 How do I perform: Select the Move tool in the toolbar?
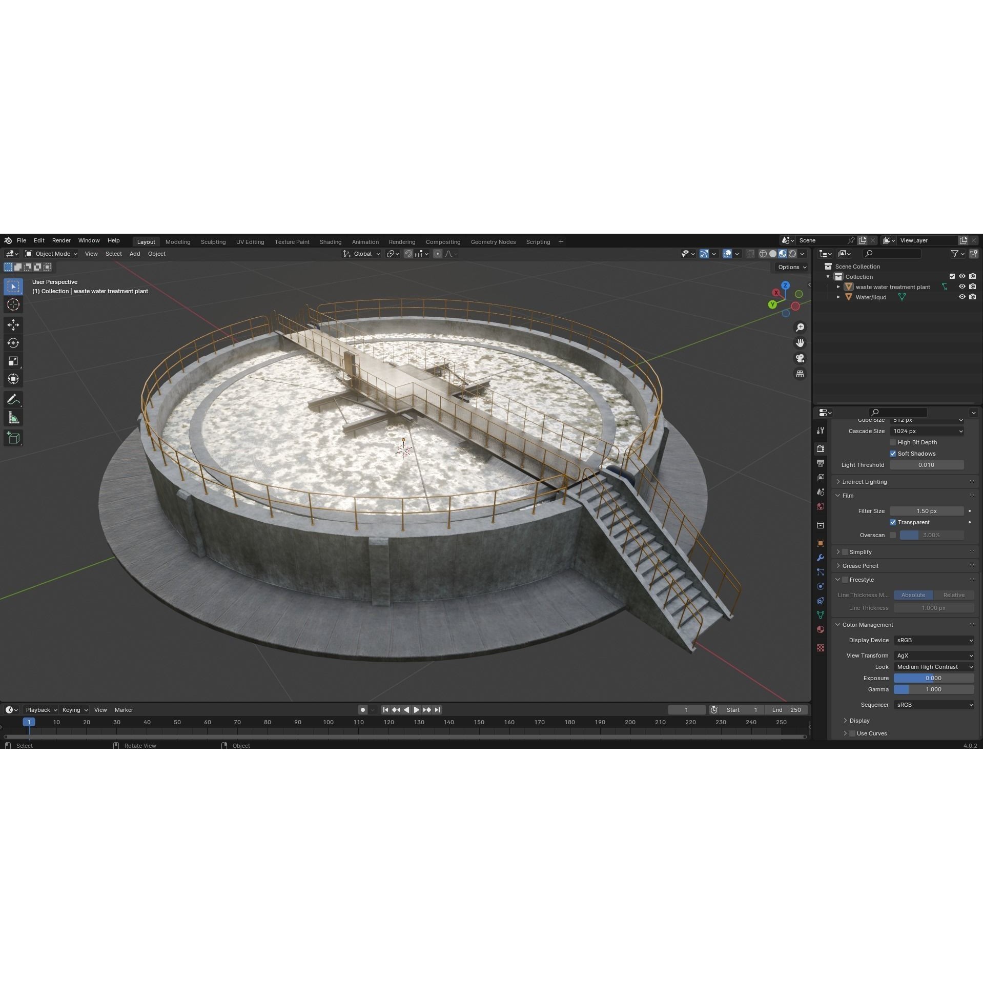tap(13, 324)
